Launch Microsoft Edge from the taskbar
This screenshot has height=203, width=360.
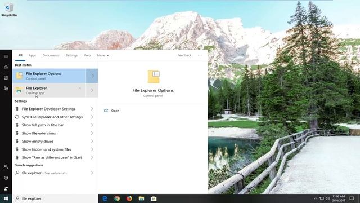tap(105, 198)
